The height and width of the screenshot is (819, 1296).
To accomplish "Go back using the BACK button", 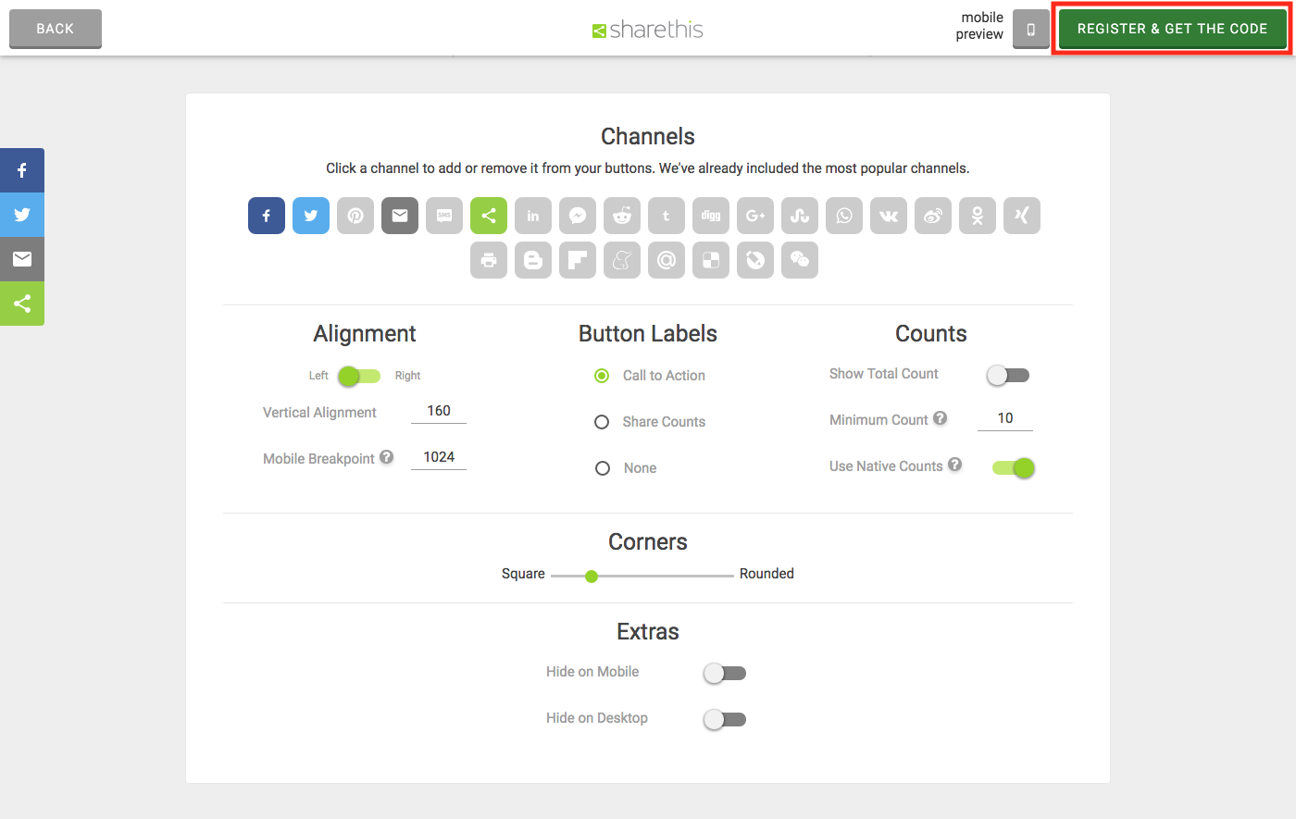I will (55, 29).
